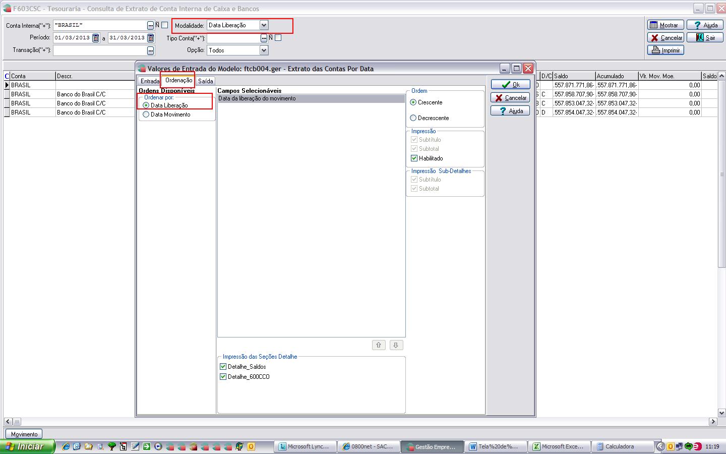Click the Imprimir button
This screenshot has height=454, width=726.
pyautogui.click(x=665, y=50)
